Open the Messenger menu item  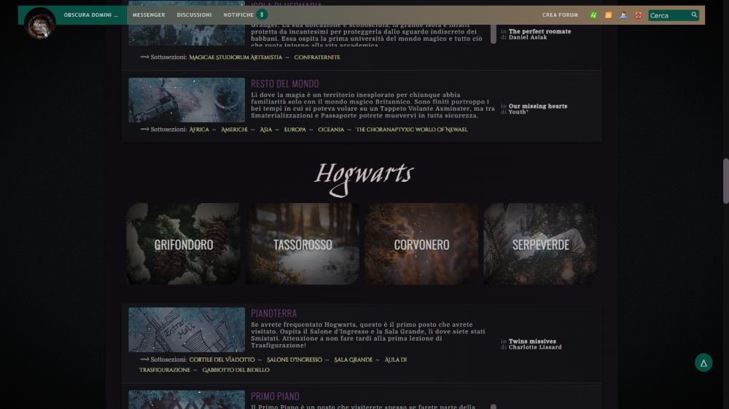[x=149, y=15]
